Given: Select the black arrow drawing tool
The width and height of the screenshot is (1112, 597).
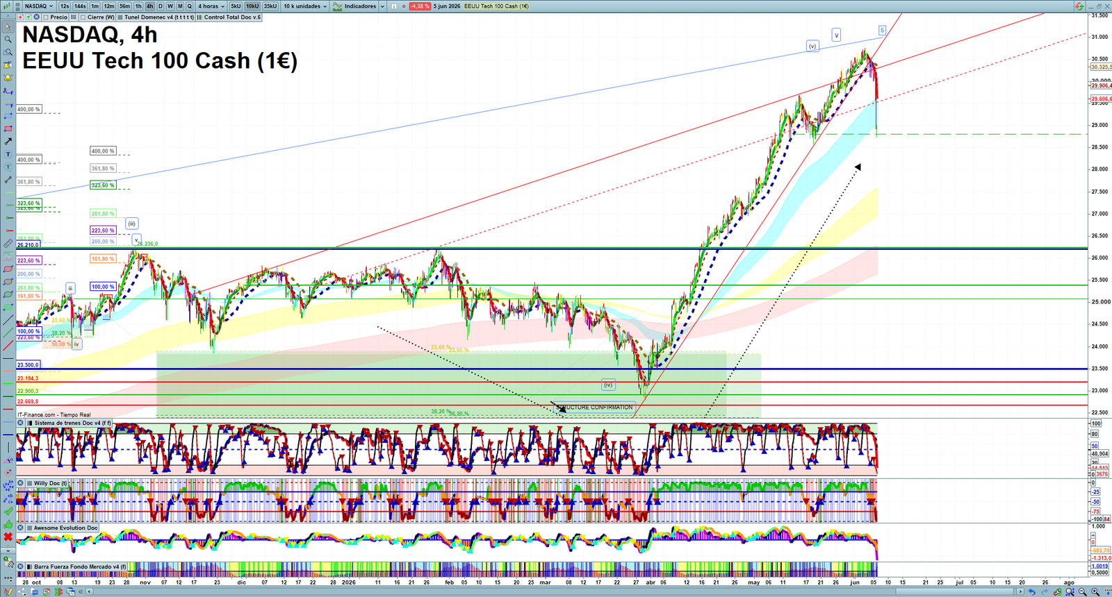Looking at the screenshot, I should click(x=8, y=141).
